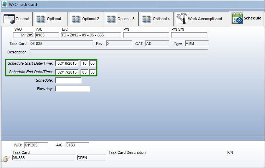
Task: Open the Optional 4 tab
Action: tap(157, 19)
